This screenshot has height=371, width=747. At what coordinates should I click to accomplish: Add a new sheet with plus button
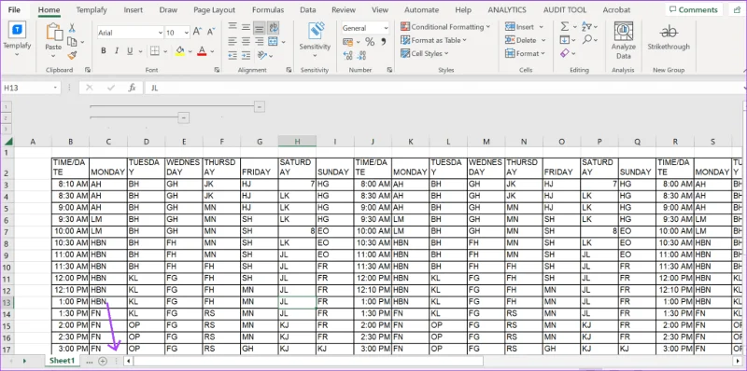coord(103,361)
